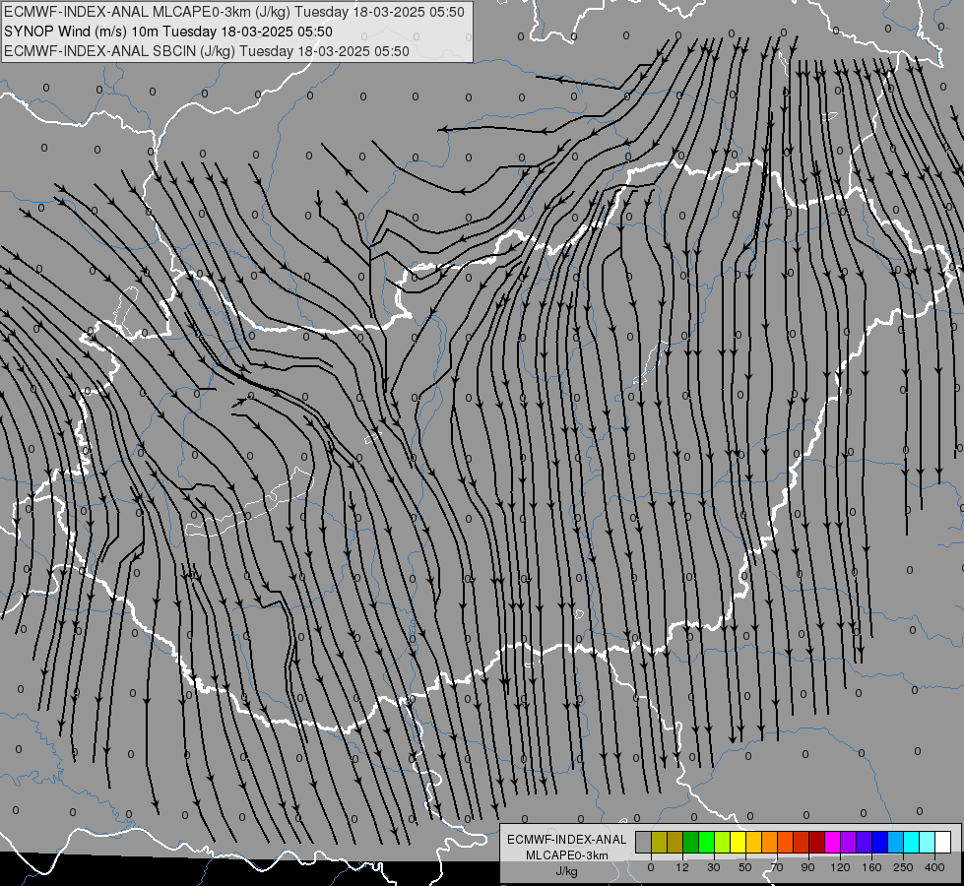The image size is (964, 886).
Task: Pick the pure yellow legend swatch
Action: point(738,842)
